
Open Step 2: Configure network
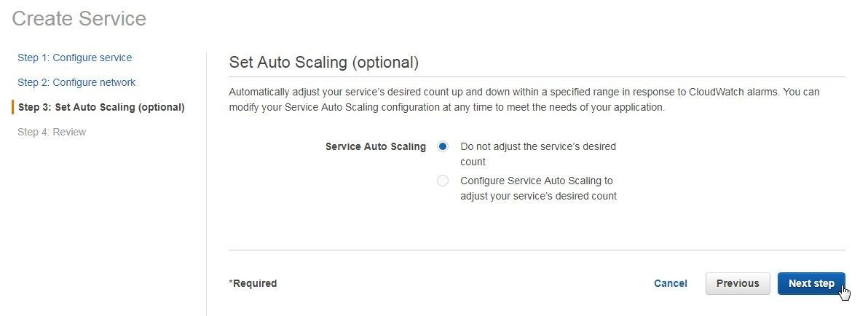point(76,82)
